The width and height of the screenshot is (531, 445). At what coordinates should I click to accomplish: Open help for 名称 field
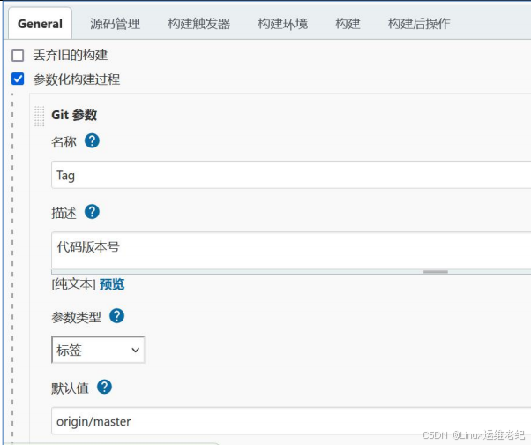point(92,140)
